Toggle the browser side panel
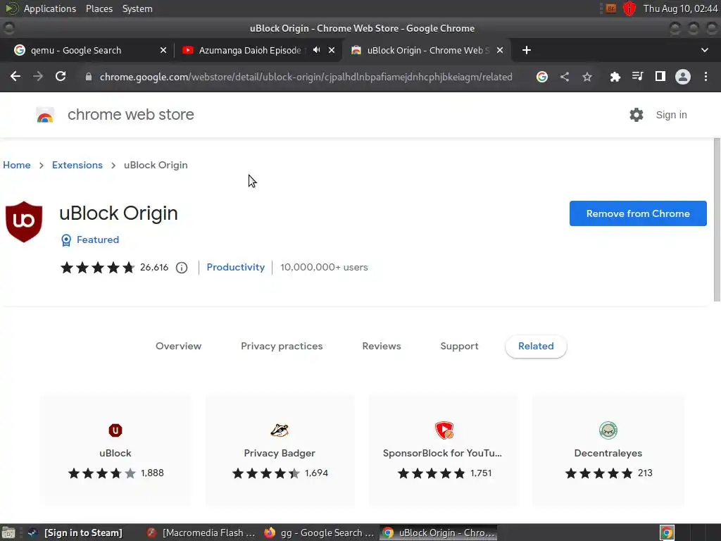 (x=660, y=76)
